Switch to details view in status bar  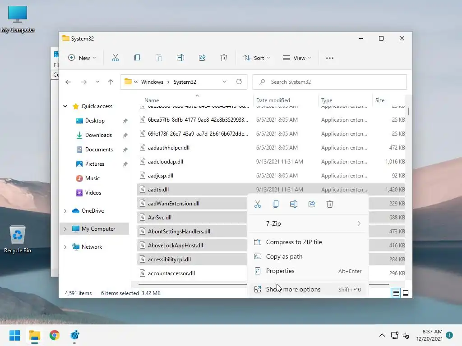click(396, 293)
